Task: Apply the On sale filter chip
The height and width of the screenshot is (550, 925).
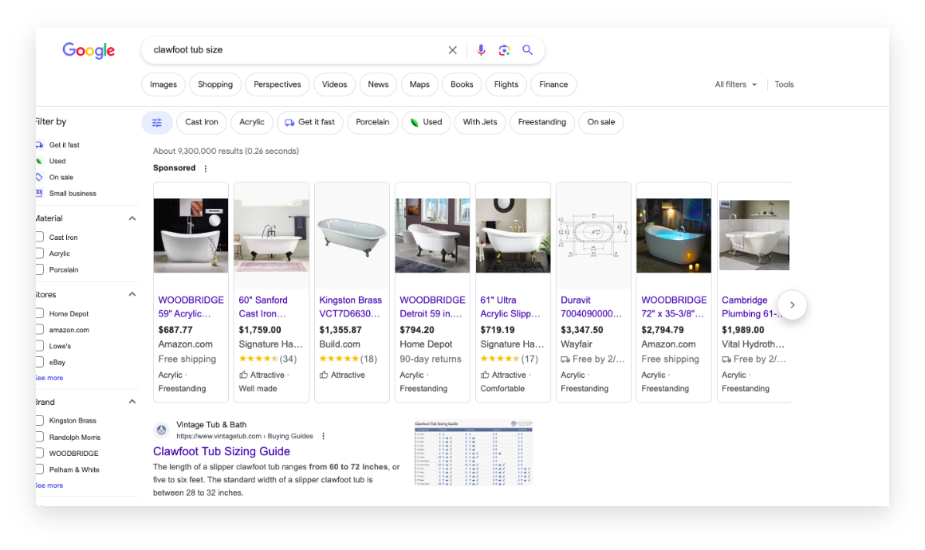Action: 601,123
